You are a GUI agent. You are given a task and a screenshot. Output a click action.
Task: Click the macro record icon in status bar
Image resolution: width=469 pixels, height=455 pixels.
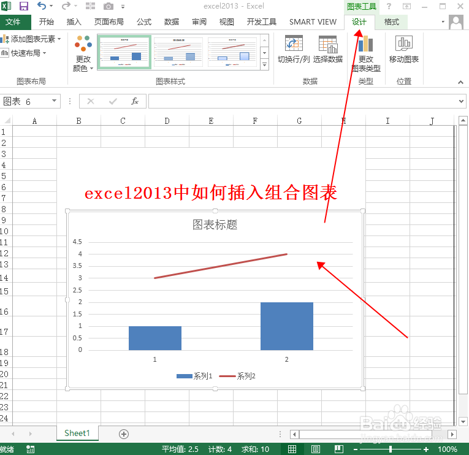[30, 449]
